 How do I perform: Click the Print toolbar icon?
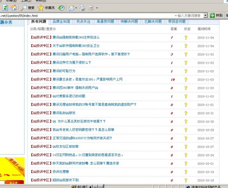(82, 8)
